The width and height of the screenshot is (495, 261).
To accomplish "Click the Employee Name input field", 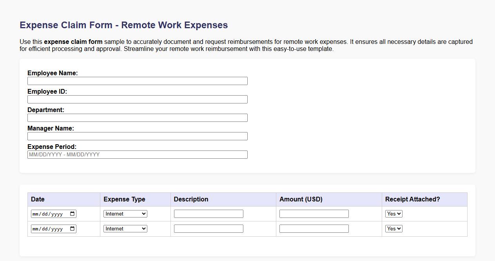I will (x=137, y=81).
